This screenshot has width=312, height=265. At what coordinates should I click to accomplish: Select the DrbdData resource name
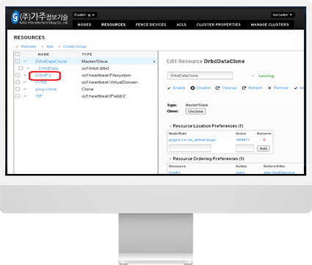click(x=48, y=68)
